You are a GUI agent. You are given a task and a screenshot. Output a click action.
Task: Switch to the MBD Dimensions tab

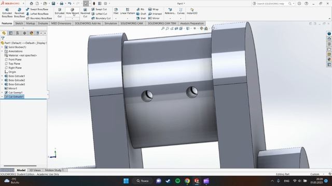coord(61,23)
